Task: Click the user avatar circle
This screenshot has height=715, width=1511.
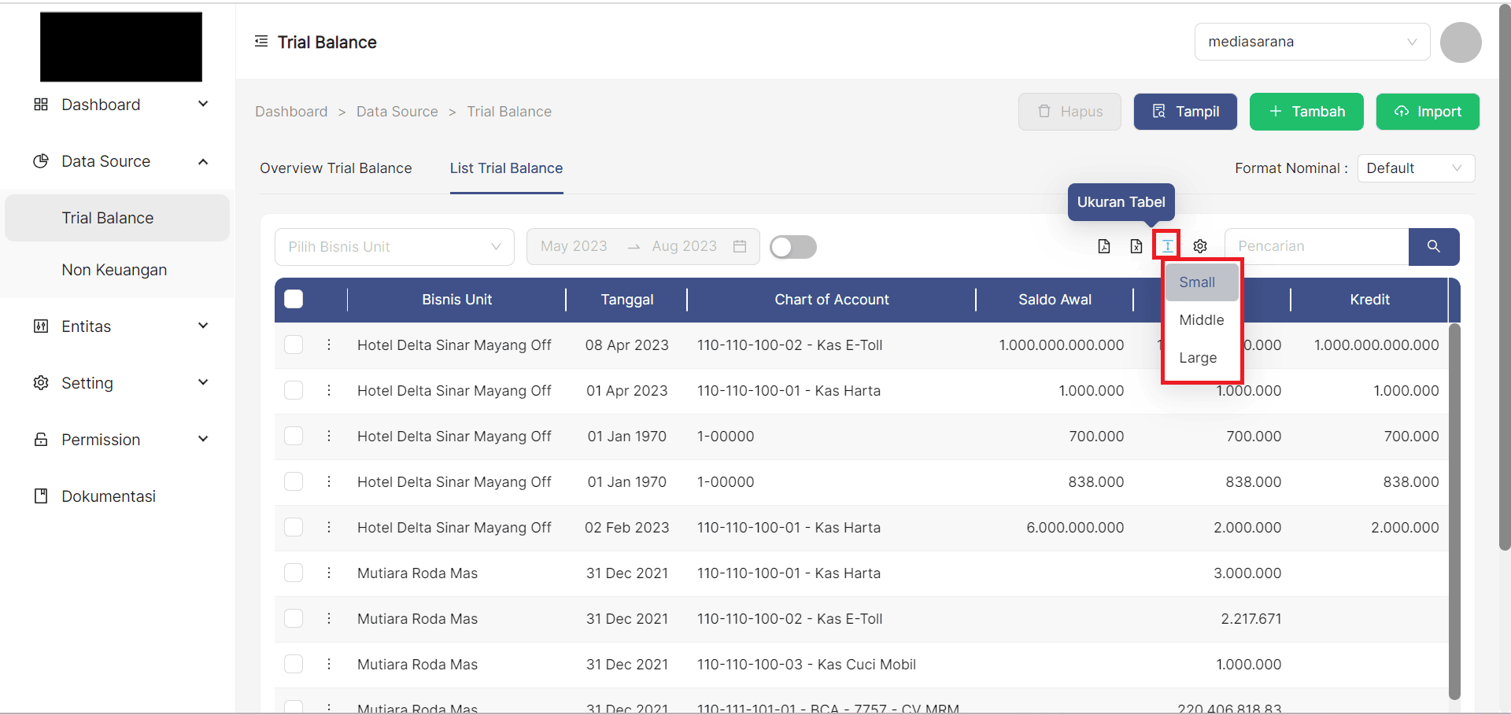Action: 1460,42
